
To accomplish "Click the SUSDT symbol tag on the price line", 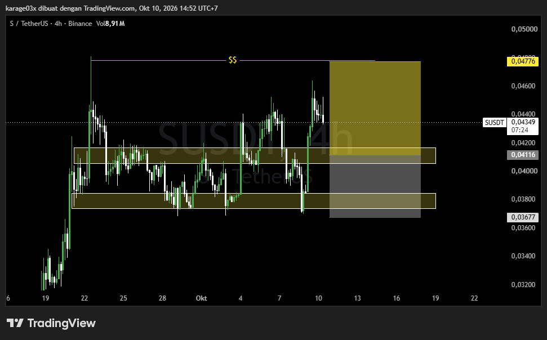I will (494, 122).
